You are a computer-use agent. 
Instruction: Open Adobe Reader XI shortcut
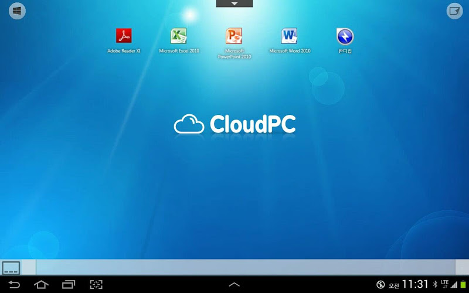(124, 40)
